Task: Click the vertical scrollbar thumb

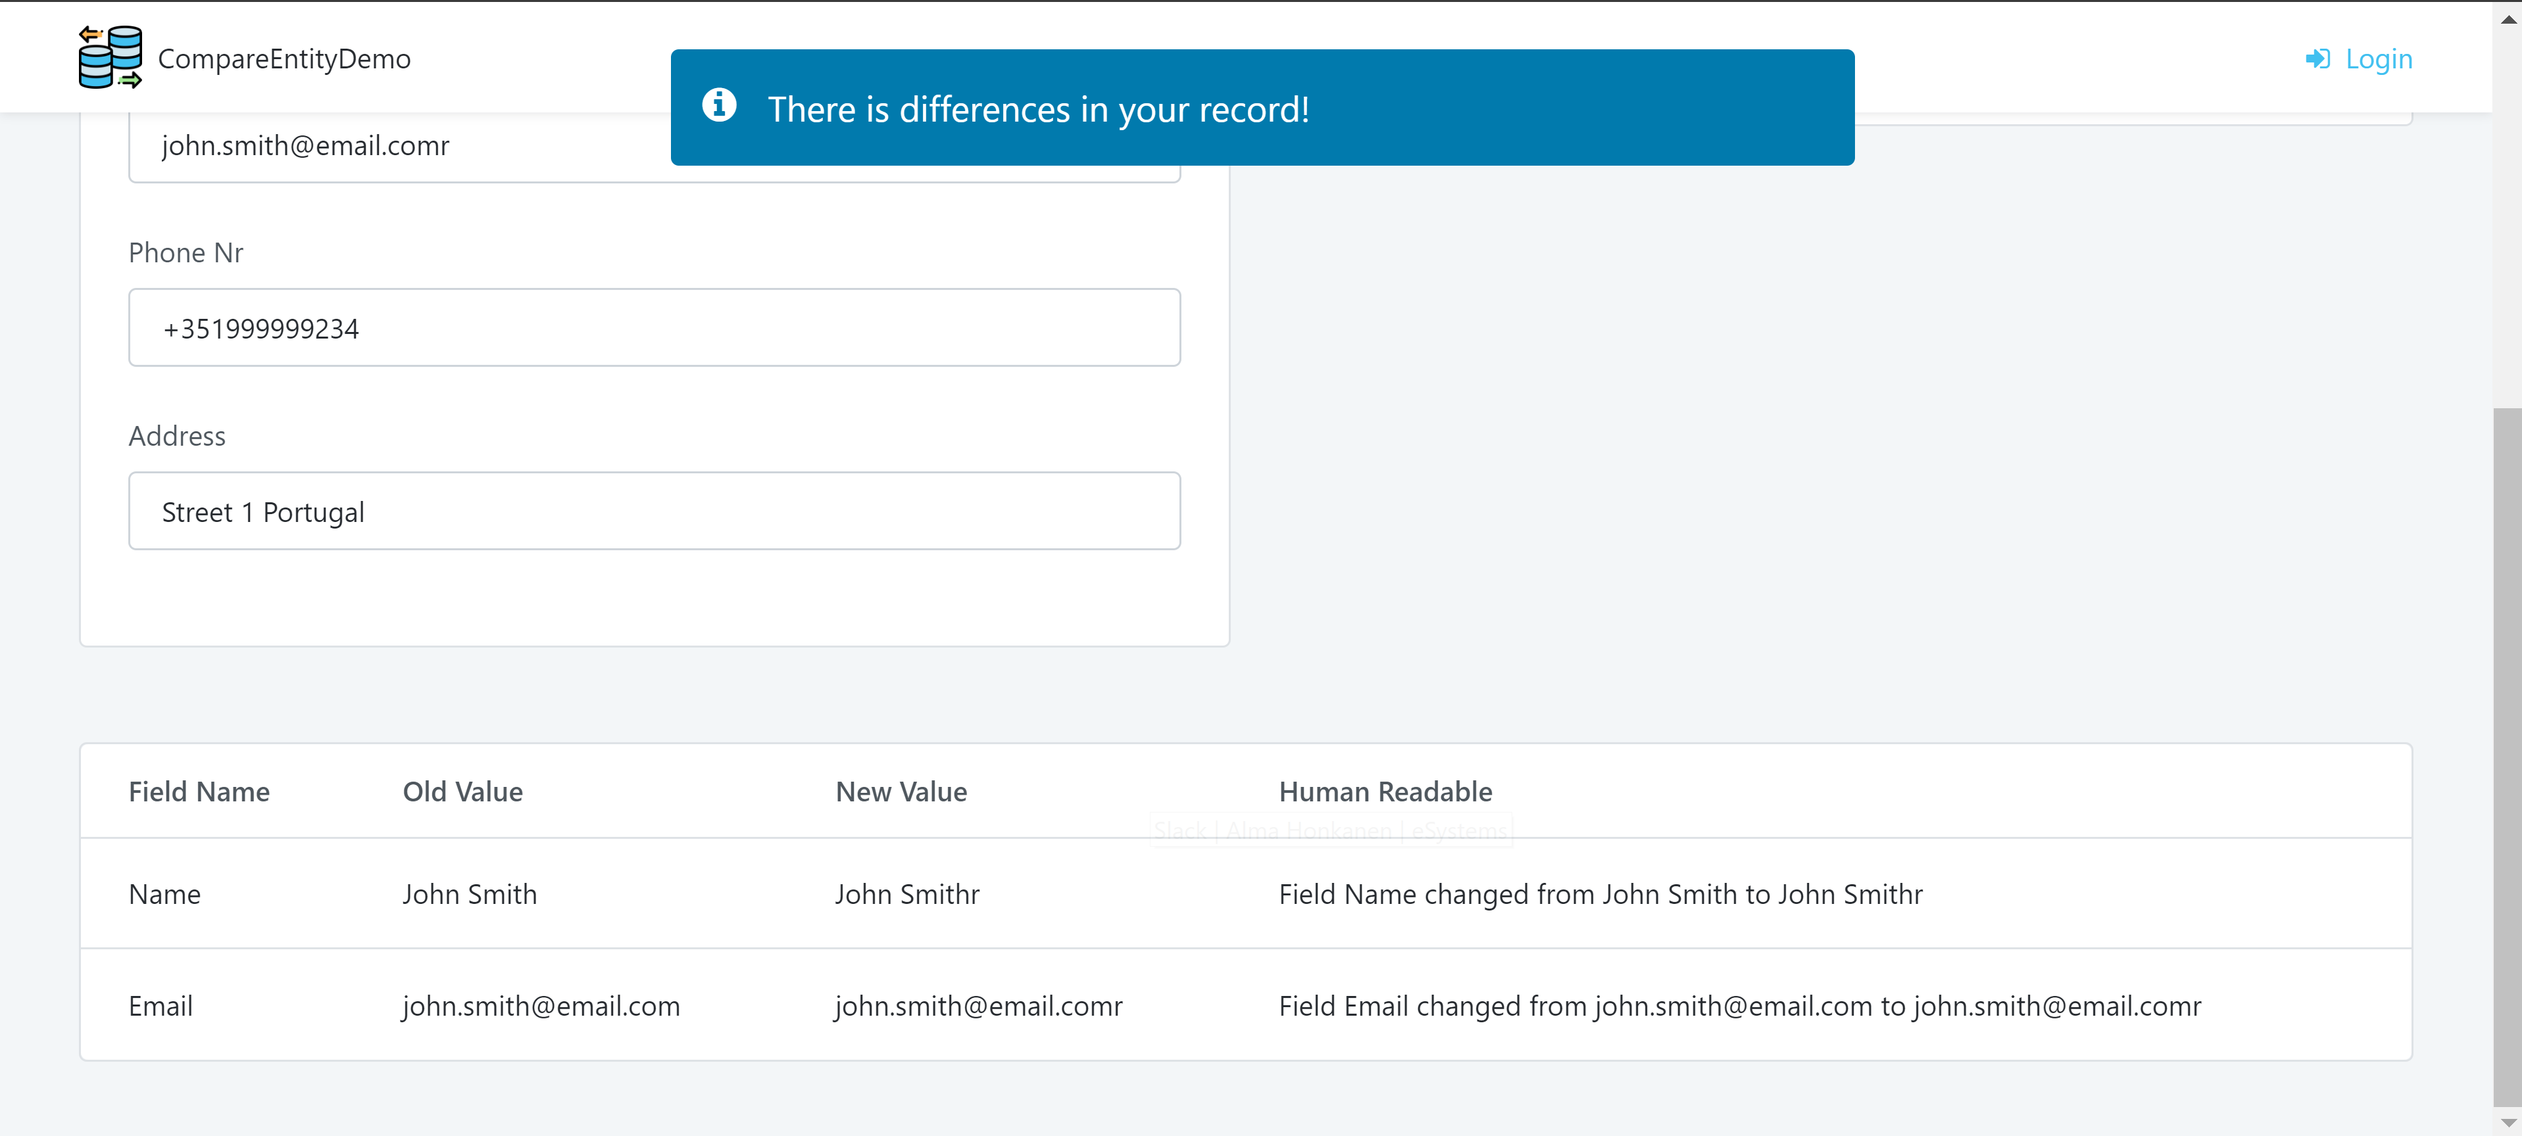Action: point(2508,758)
